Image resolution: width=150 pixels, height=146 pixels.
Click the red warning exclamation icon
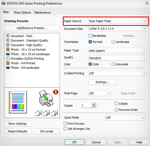(x=56, y=92)
